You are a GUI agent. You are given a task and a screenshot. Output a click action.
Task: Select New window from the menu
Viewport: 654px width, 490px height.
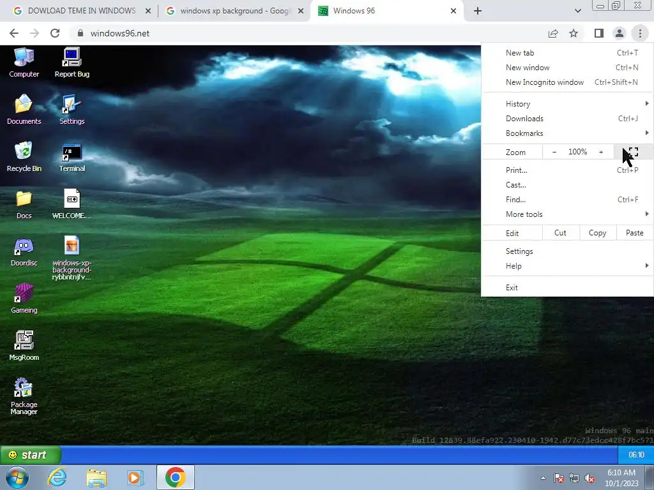[x=567, y=68]
